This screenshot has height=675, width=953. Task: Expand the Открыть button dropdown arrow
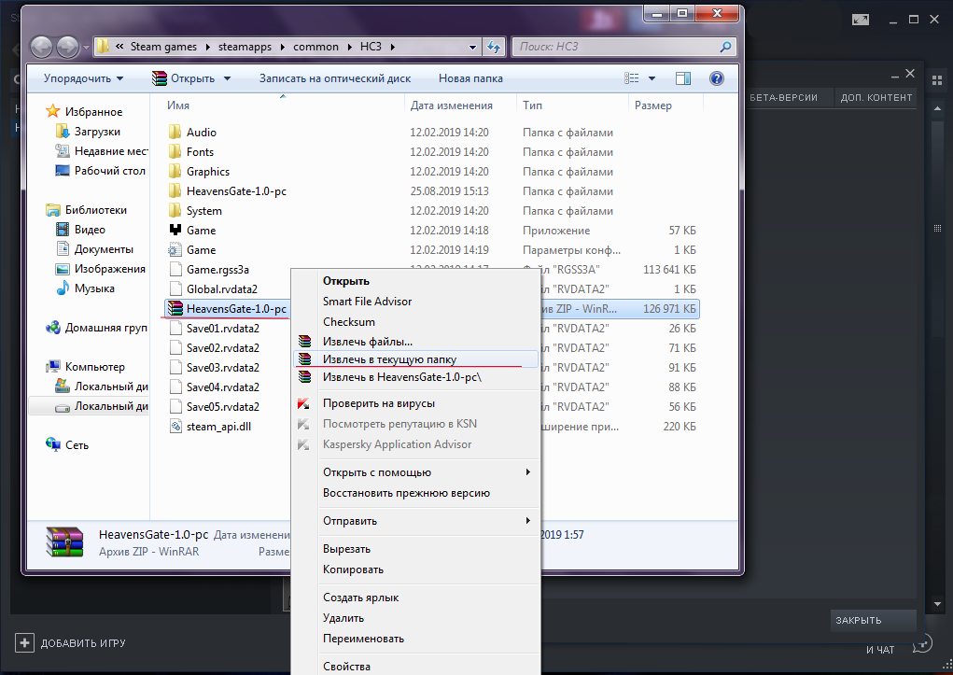pyautogui.click(x=228, y=78)
